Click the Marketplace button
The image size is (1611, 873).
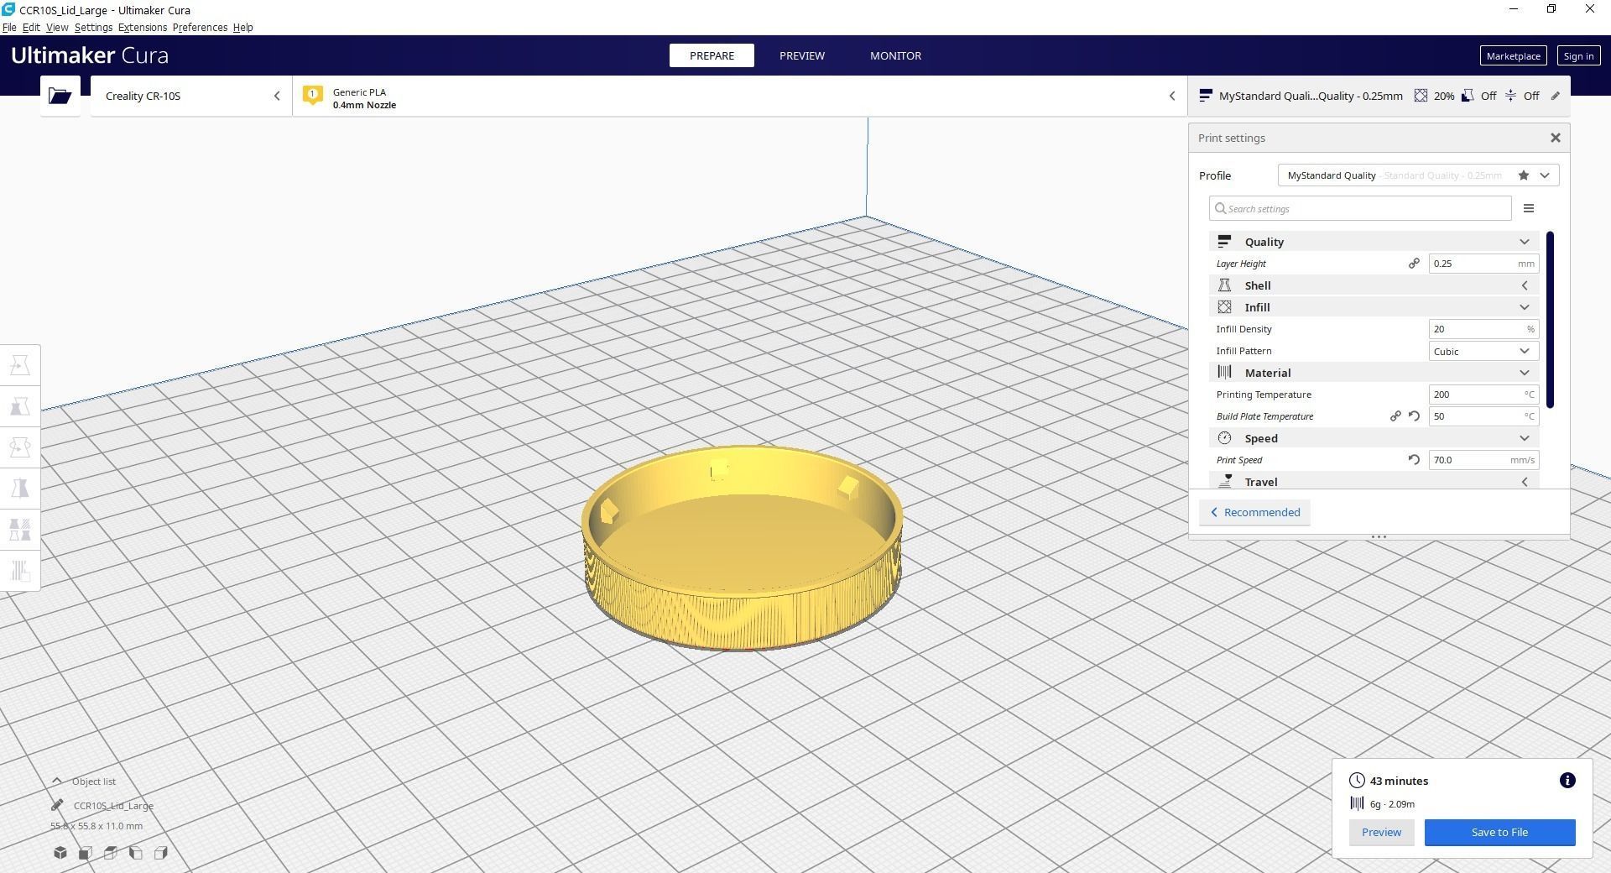(x=1513, y=56)
